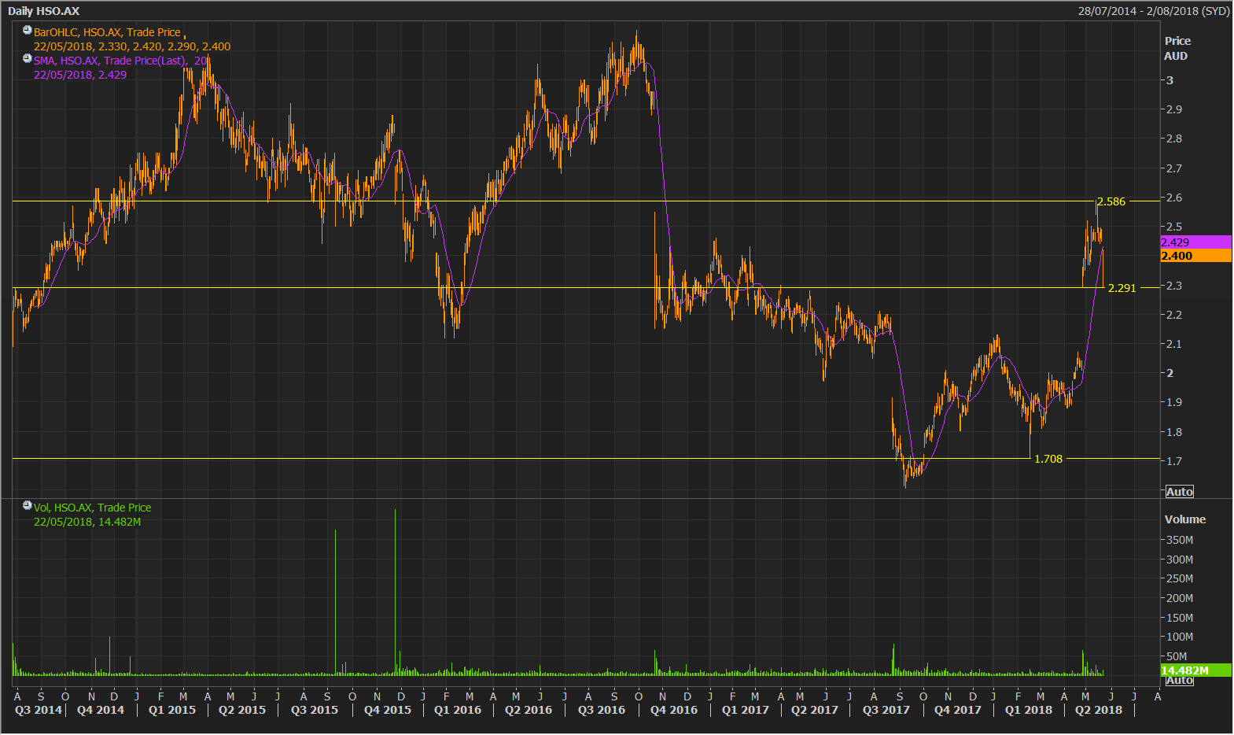Select the SMA, HSO.AX, Trade Price(Last) legend
The width and height of the screenshot is (1234, 735).
click(x=120, y=61)
